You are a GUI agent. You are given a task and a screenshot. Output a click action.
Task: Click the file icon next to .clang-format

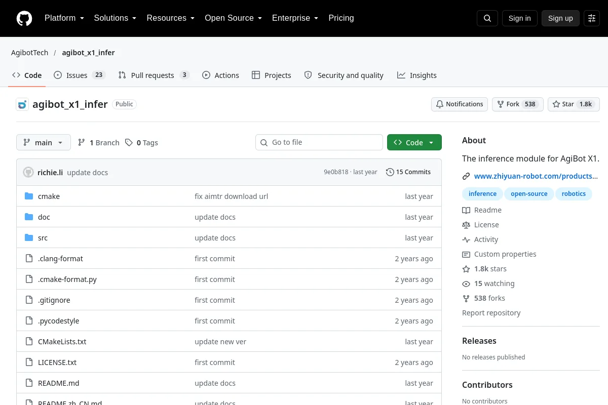click(x=29, y=259)
